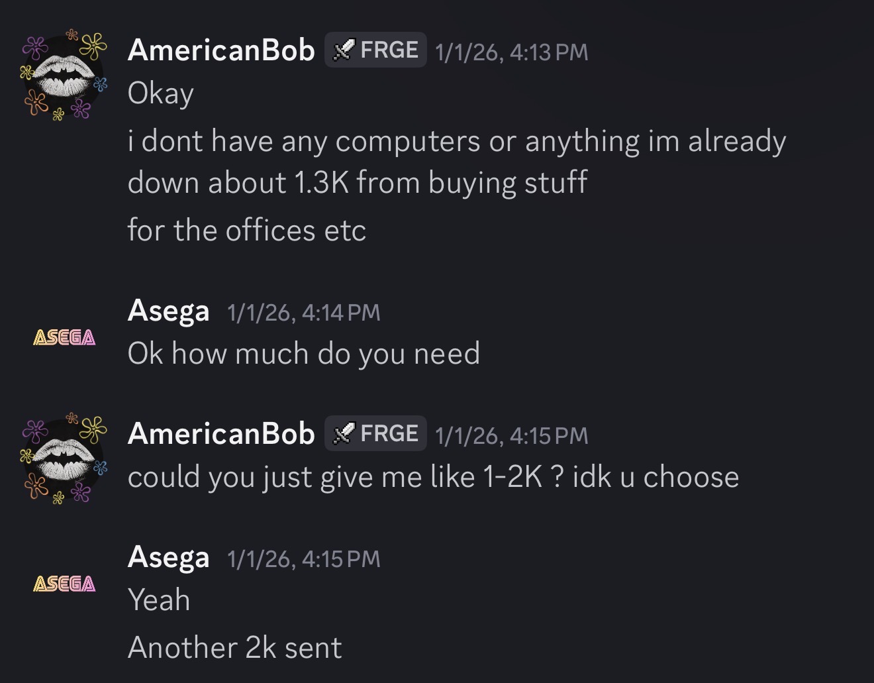This screenshot has width=874, height=683.
Task: Click Asega's 4:15 PM timestamp
Action: pos(304,558)
